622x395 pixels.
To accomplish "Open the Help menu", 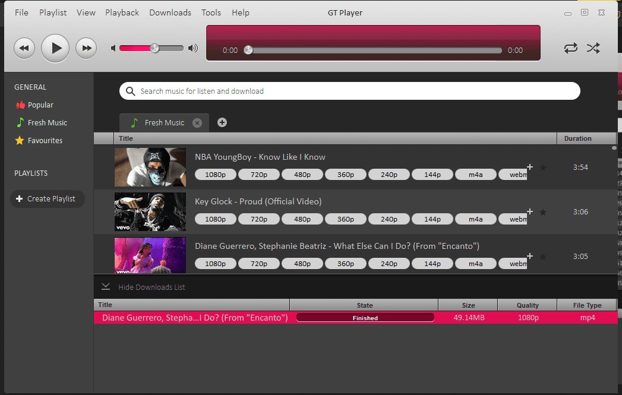I will click(241, 12).
